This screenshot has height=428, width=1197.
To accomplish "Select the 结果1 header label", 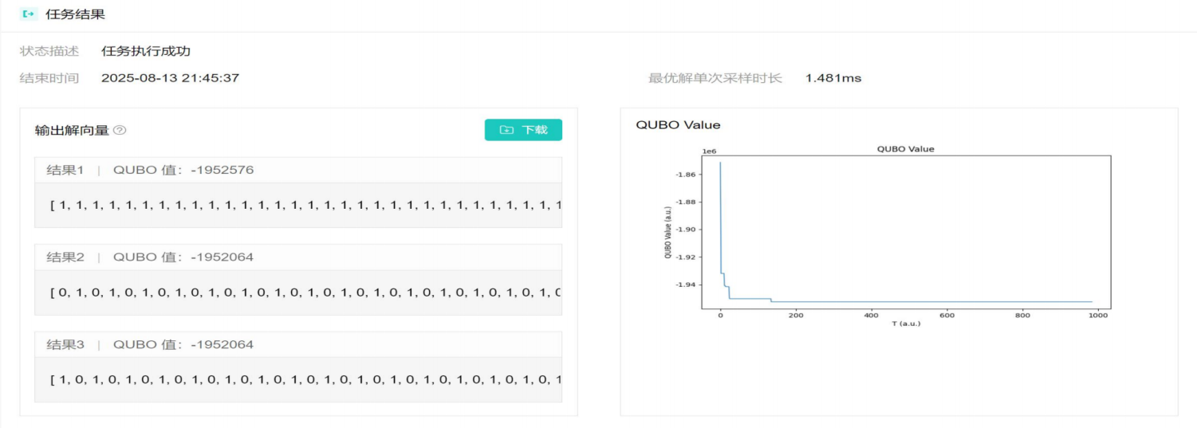I will (x=65, y=170).
